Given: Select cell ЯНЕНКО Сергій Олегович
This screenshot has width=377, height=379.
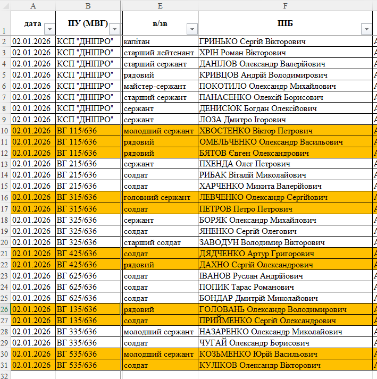Looking at the screenshot, I should [285, 231].
